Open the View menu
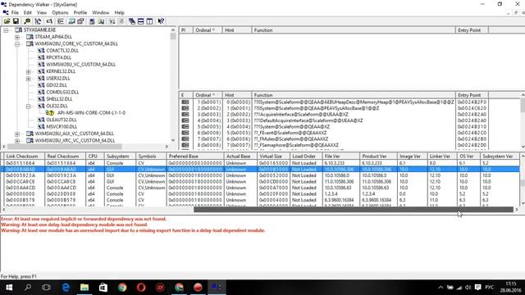 (42, 12)
